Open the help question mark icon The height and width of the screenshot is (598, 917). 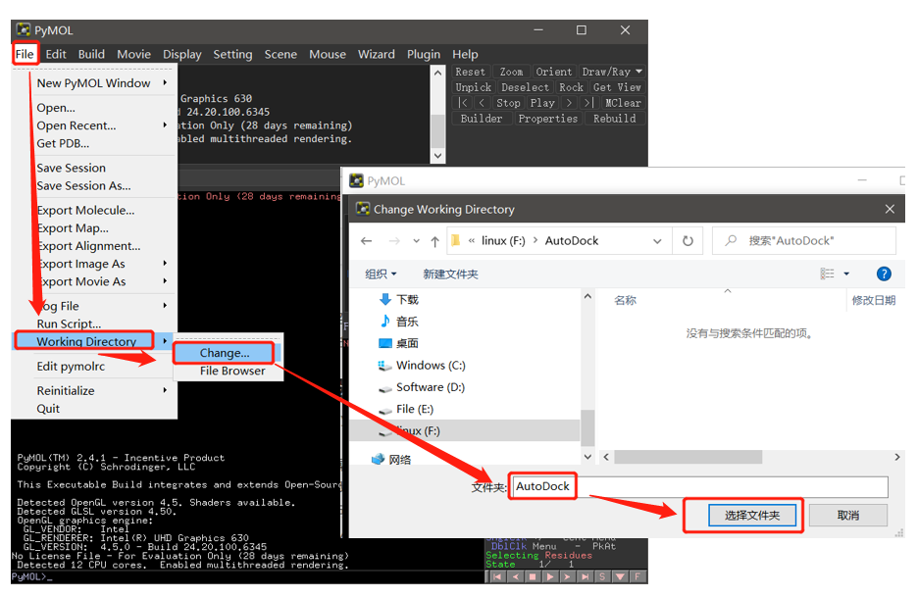click(884, 274)
